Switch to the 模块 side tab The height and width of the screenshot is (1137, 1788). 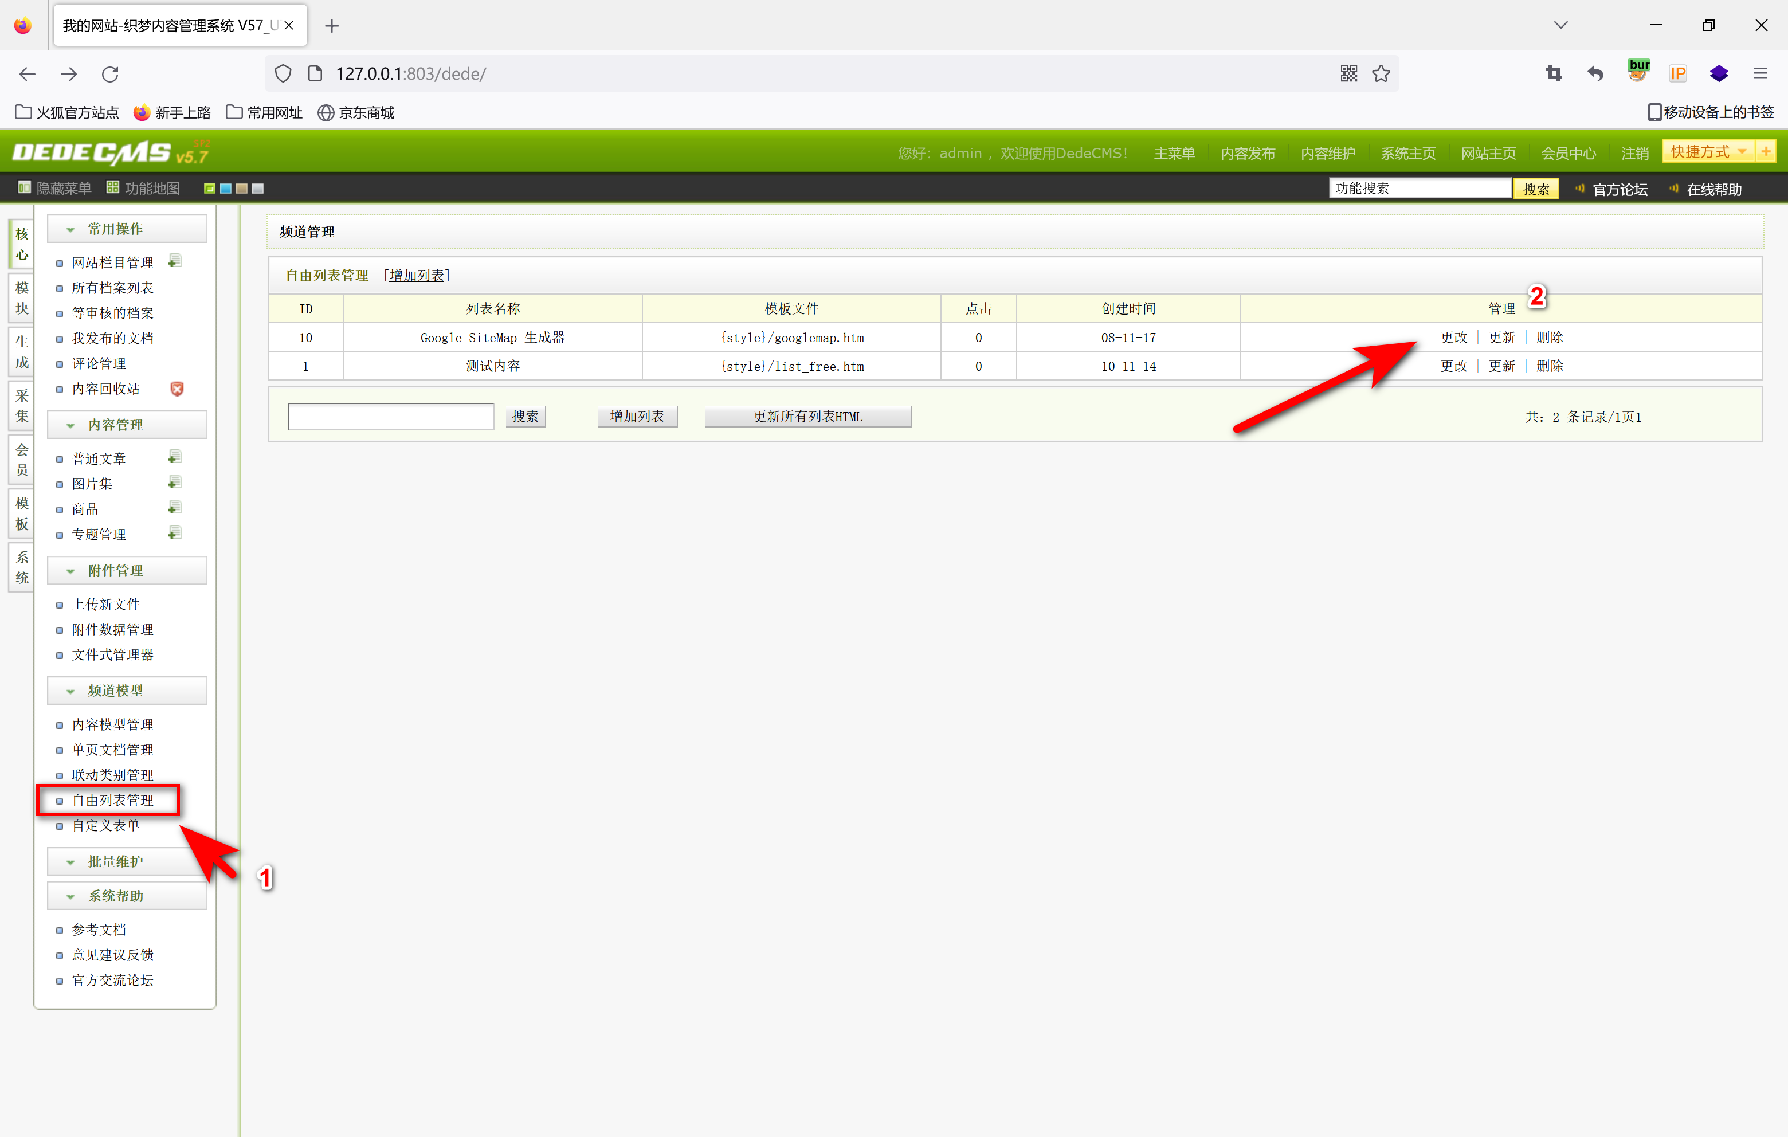pyautogui.click(x=22, y=298)
